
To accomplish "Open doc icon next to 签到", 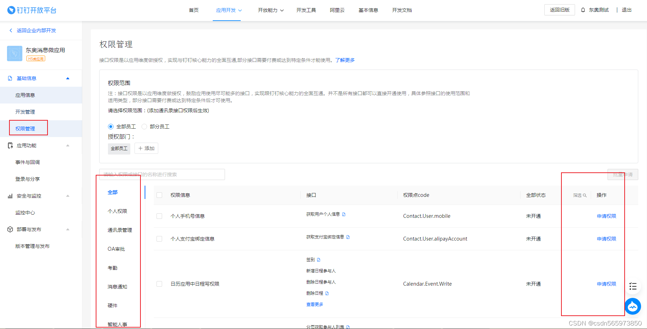I will [319, 260].
